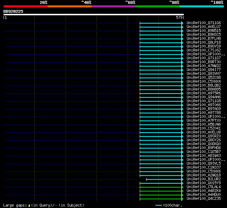Screen dimensions: 227x208
Task: Click the green ~80% legend color segment
Action: tap(157, 6)
